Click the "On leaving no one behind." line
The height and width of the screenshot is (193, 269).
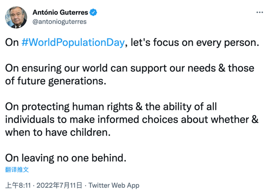[65, 158]
